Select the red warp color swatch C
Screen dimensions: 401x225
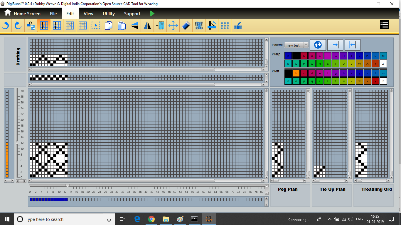pyautogui.click(x=304, y=56)
